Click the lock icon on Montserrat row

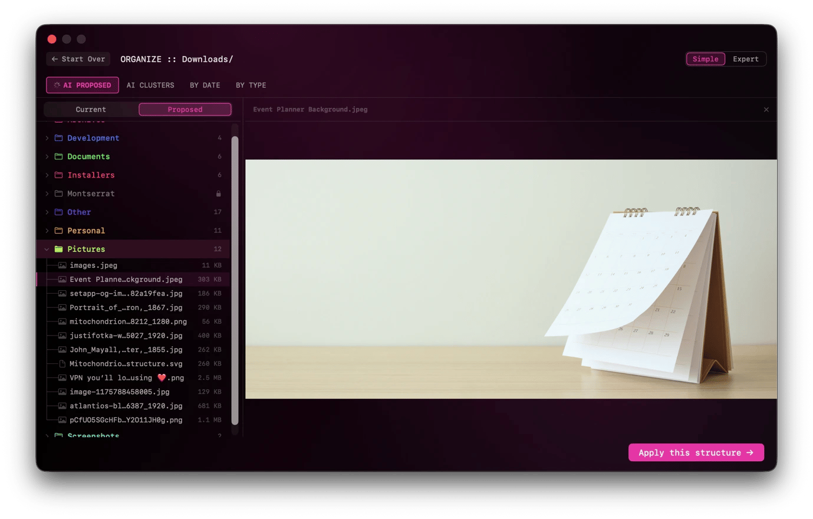[219, 193]
